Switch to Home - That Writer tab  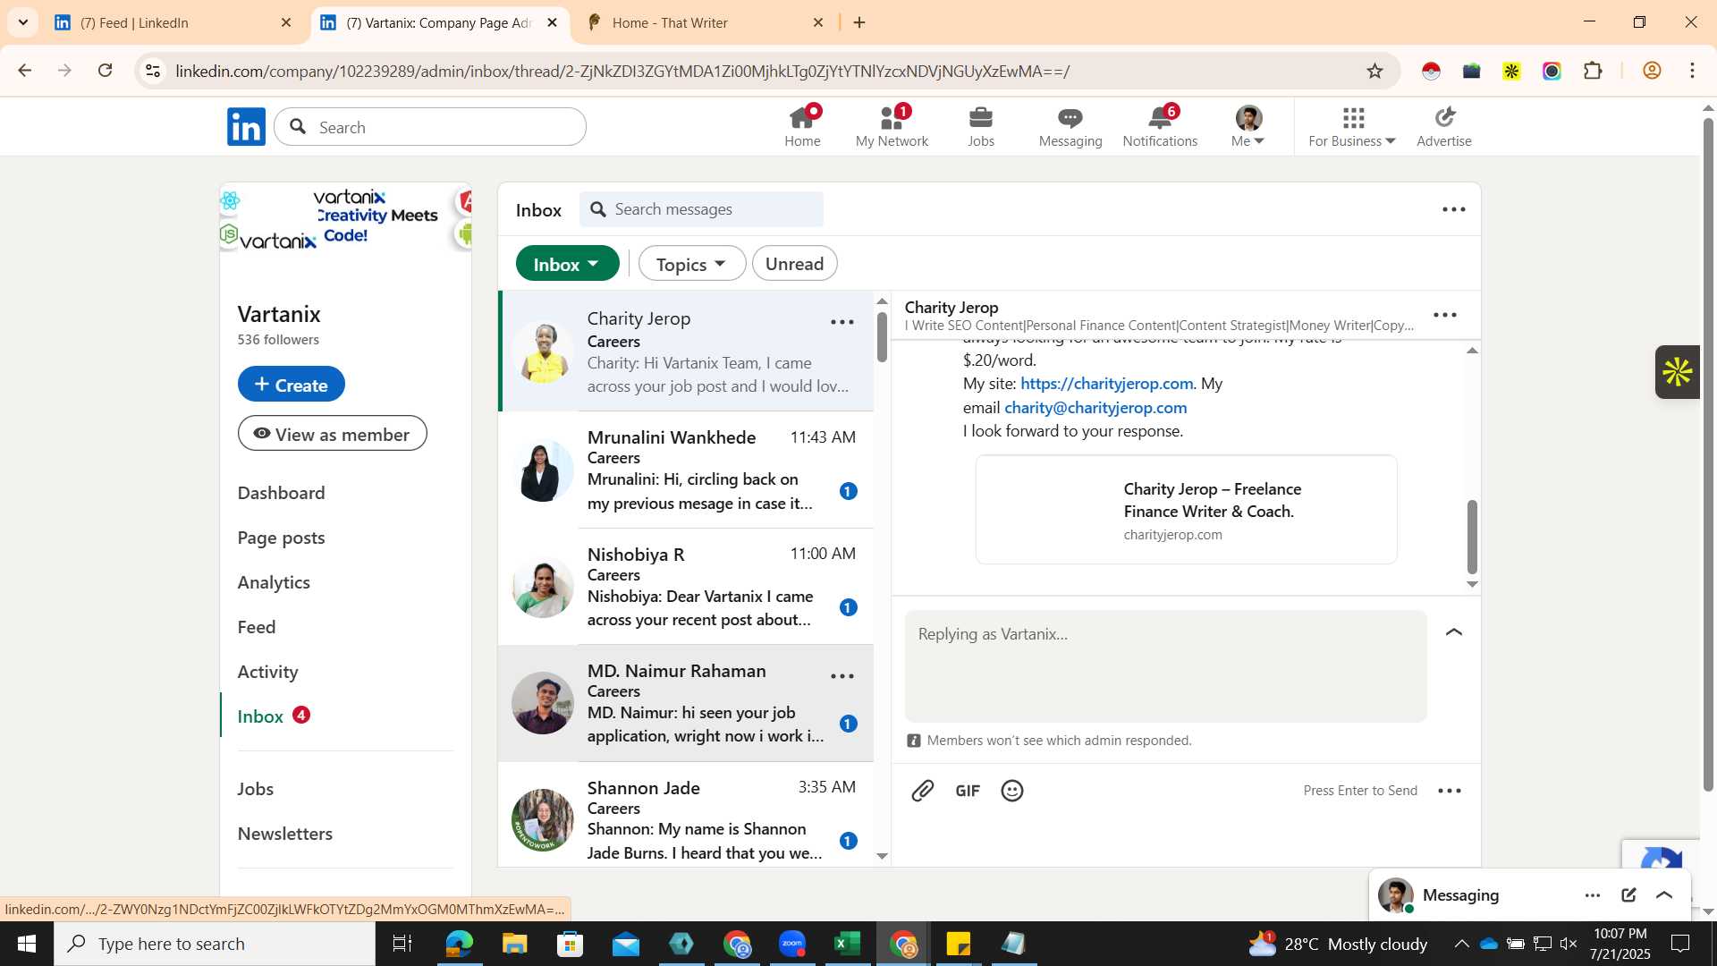706,22
